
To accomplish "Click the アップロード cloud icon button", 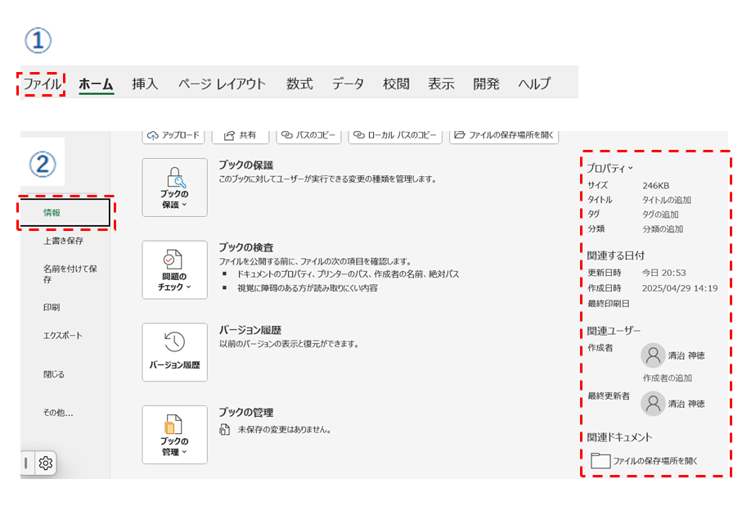I will point(172,135).
